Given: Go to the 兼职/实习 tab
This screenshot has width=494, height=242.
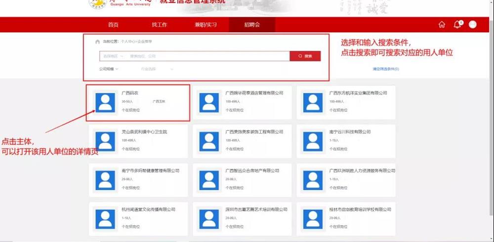Looking at the screenshot, I should pyautogui.click(x=205, y=25).
